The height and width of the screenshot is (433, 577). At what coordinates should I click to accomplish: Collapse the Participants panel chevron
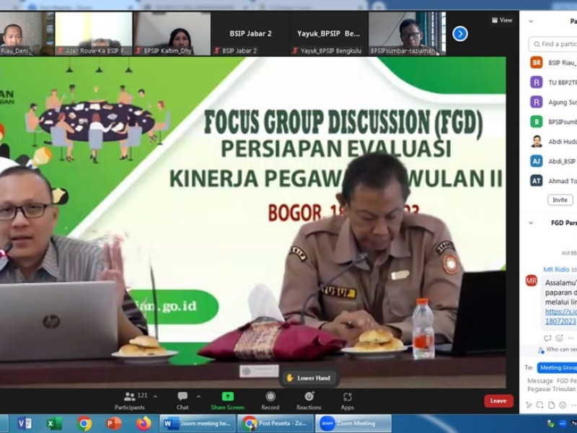coord(531,22)
